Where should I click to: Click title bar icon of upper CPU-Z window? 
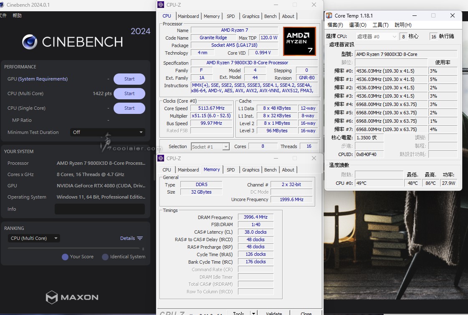coord(161,5)
